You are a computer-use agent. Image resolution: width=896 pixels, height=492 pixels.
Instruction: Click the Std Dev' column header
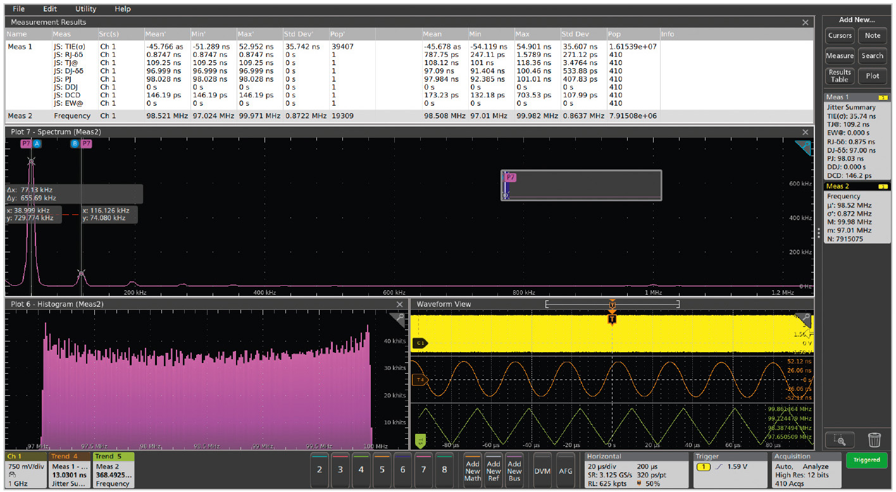pyautogui.click(x=299, y=34)
